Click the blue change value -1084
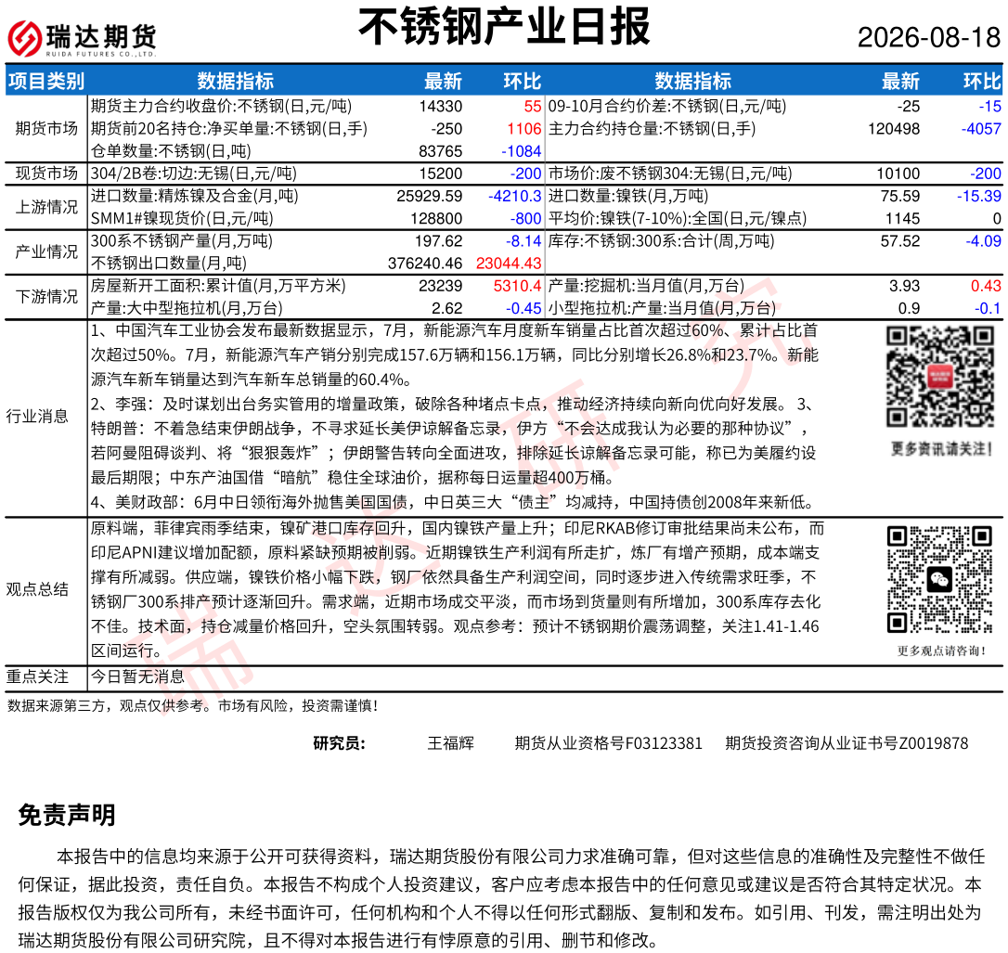Screen dimensions: 1008x953 pos(522,151)
